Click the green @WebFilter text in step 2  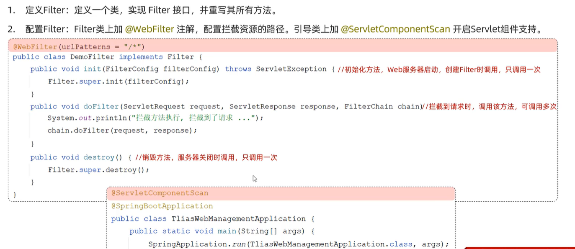tap(150, 29)
